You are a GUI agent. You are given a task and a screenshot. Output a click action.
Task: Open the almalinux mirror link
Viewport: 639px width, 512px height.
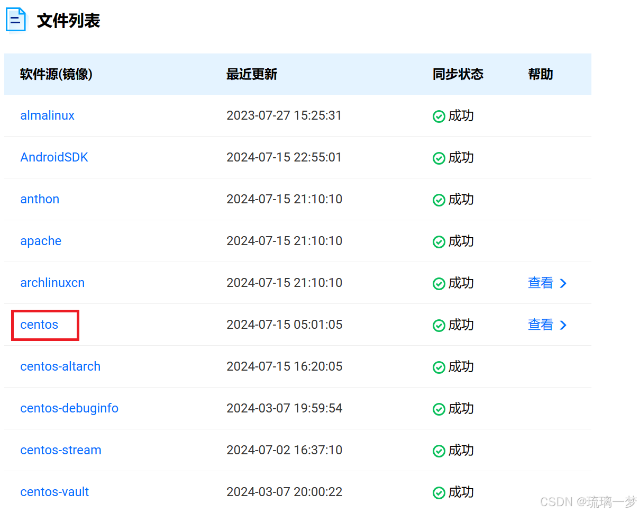pyautogui.click(x=47, y=115)
